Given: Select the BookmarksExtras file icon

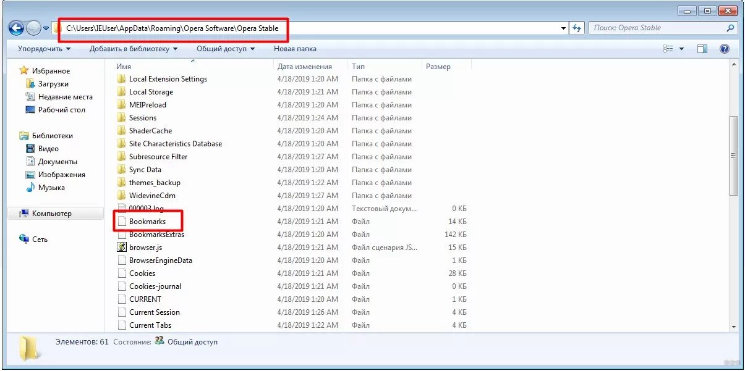Looking at the screenshot, I should pos(121,235).
